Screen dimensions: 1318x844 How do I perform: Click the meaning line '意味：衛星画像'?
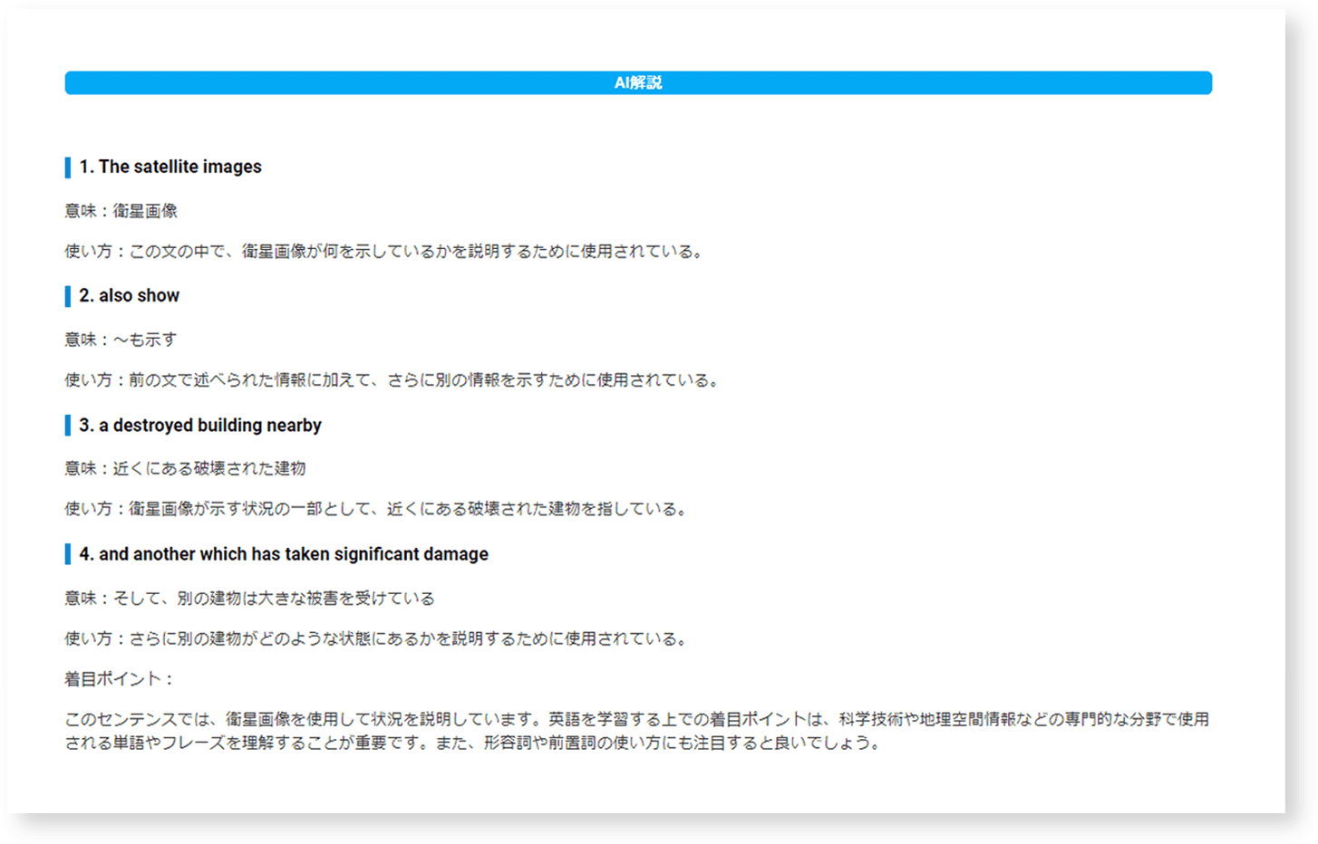point(121,211)
